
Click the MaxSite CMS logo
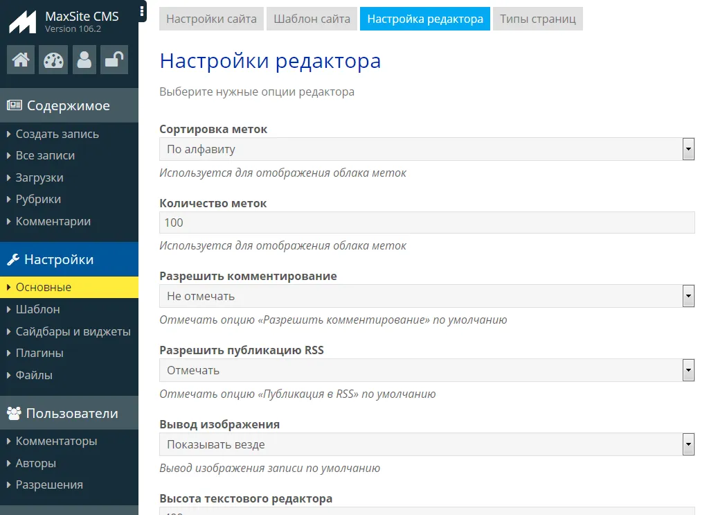(22, 22)
